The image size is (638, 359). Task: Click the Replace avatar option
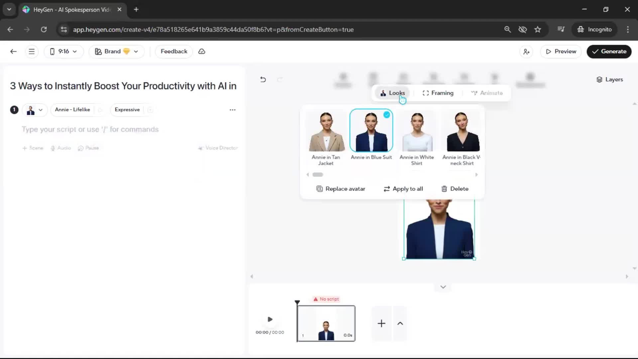341,189
